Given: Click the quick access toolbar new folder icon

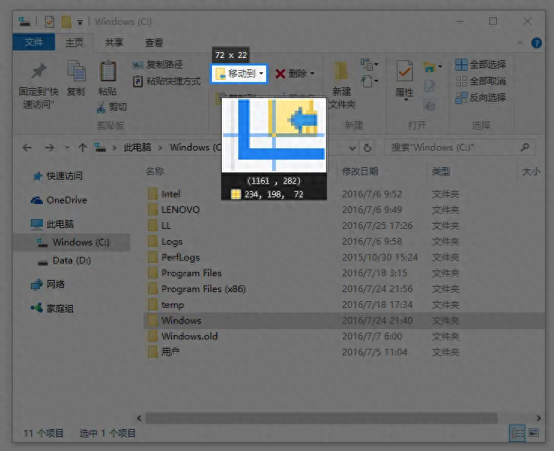Looking at the screenshot, I should point(66,22).
